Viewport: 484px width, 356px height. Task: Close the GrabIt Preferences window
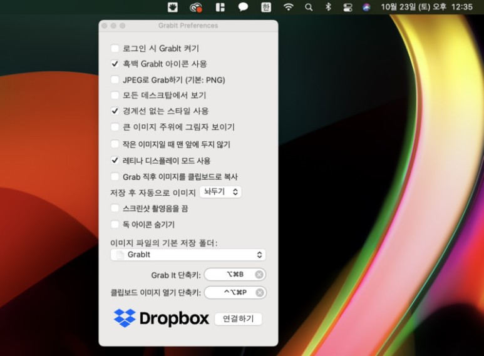tap(105, 26)
